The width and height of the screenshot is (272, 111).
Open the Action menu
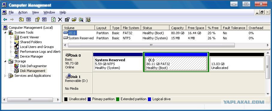pos(23,12)
